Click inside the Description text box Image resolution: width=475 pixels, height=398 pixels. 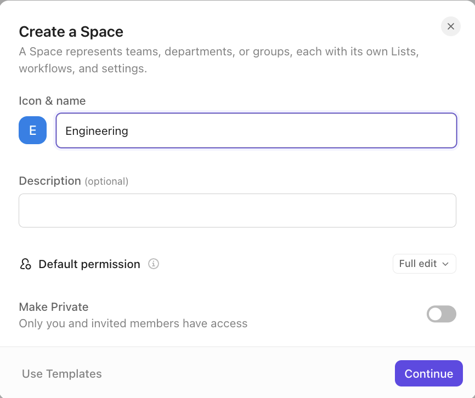pyautogui.click(x=237, y=211)
